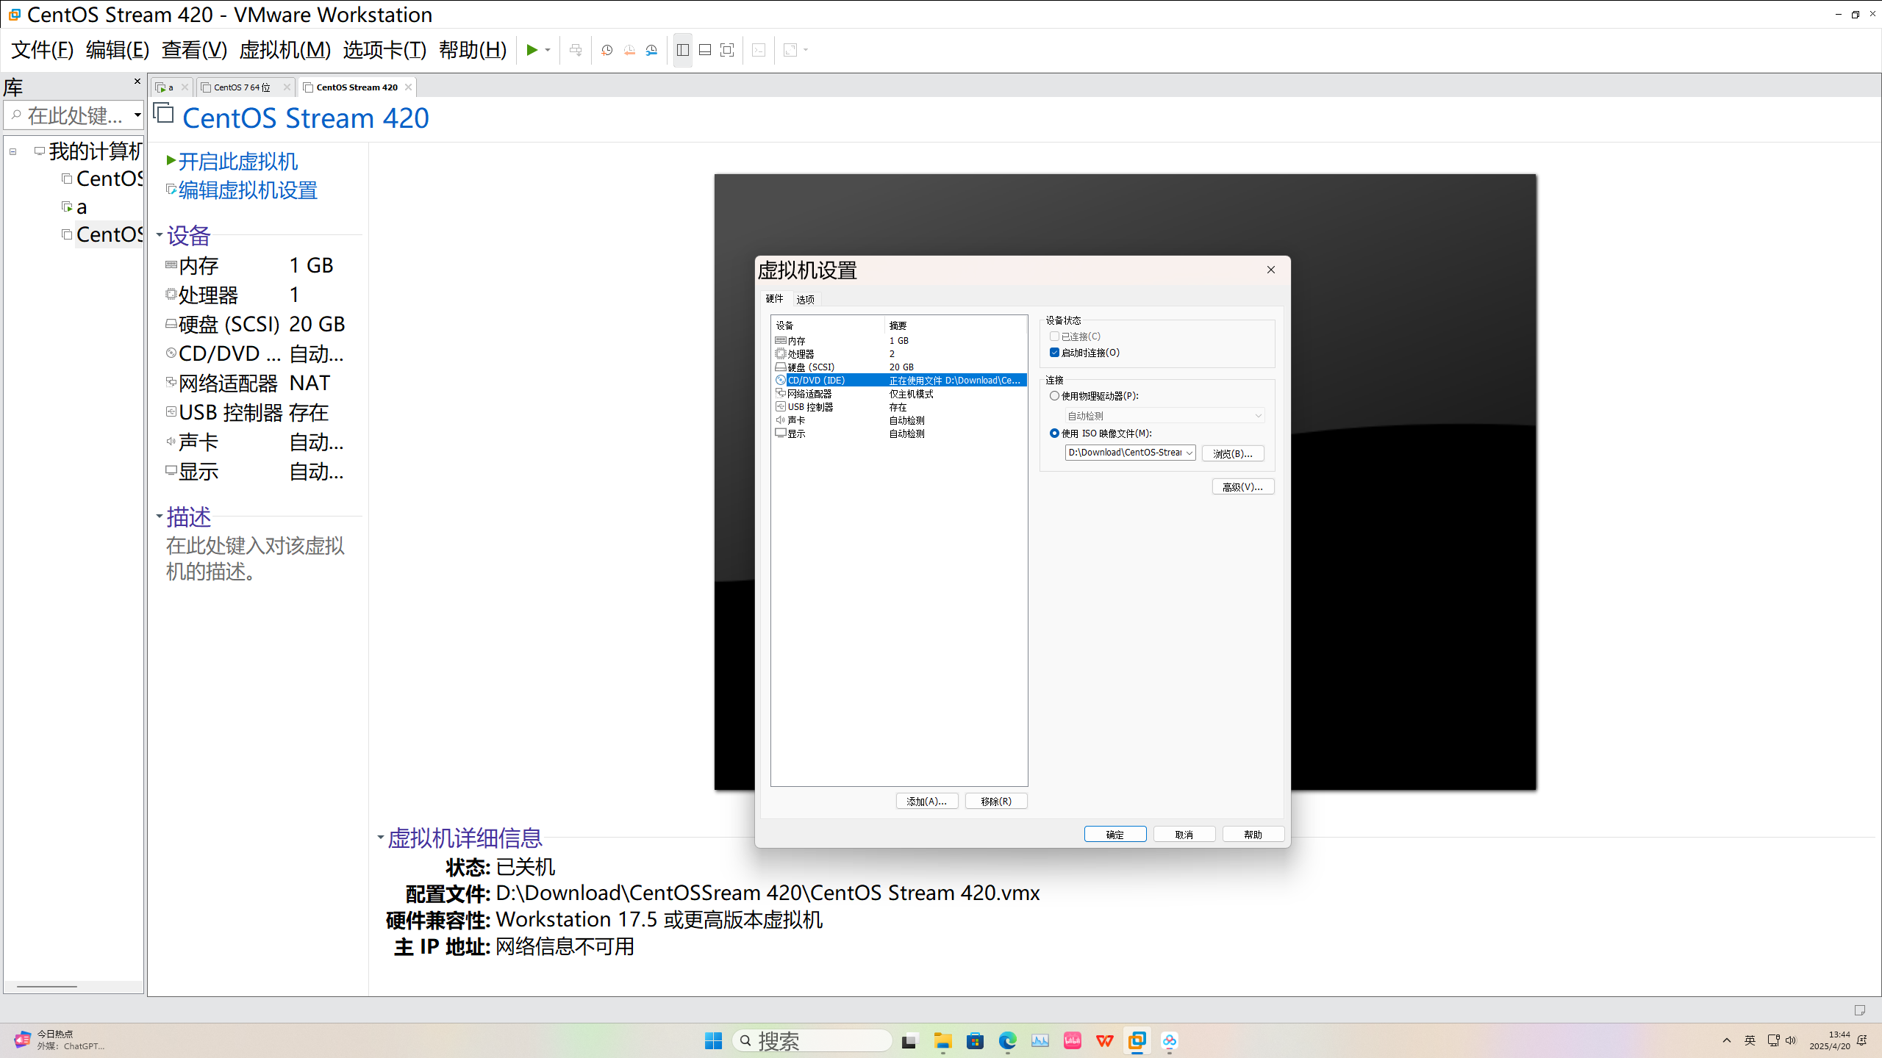
Task: Click the green power-on play icon
Action: [532, 50]
